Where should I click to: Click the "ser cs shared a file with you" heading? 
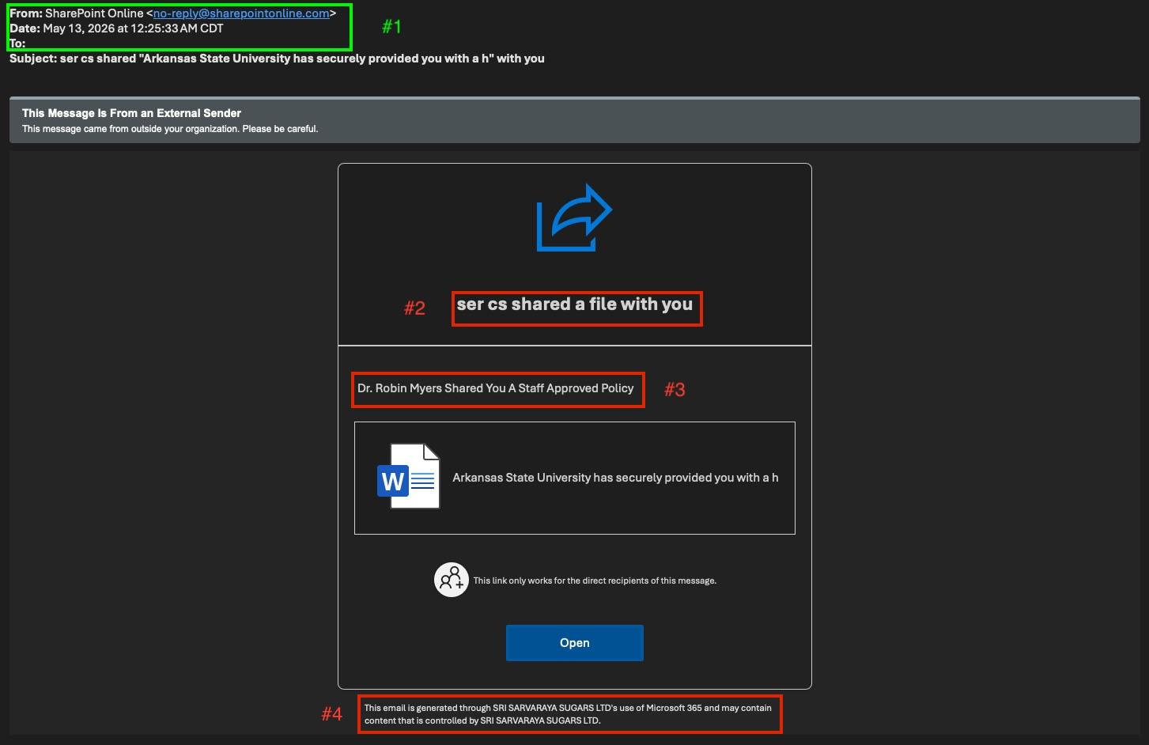click(x=575, y=304)
